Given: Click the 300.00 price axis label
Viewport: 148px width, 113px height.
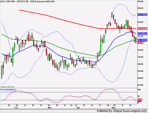Looking at the screenshot, I should [140, 64].
